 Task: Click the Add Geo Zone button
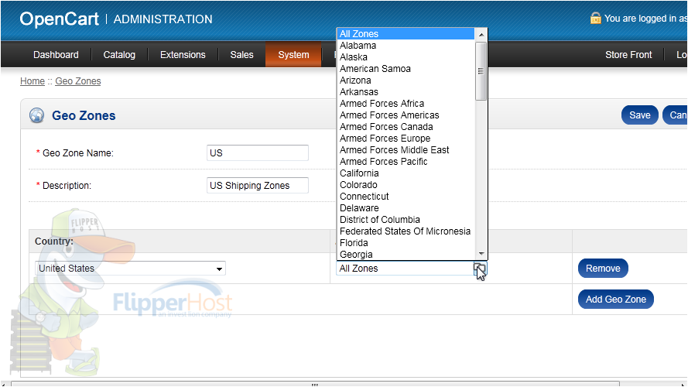615,300
